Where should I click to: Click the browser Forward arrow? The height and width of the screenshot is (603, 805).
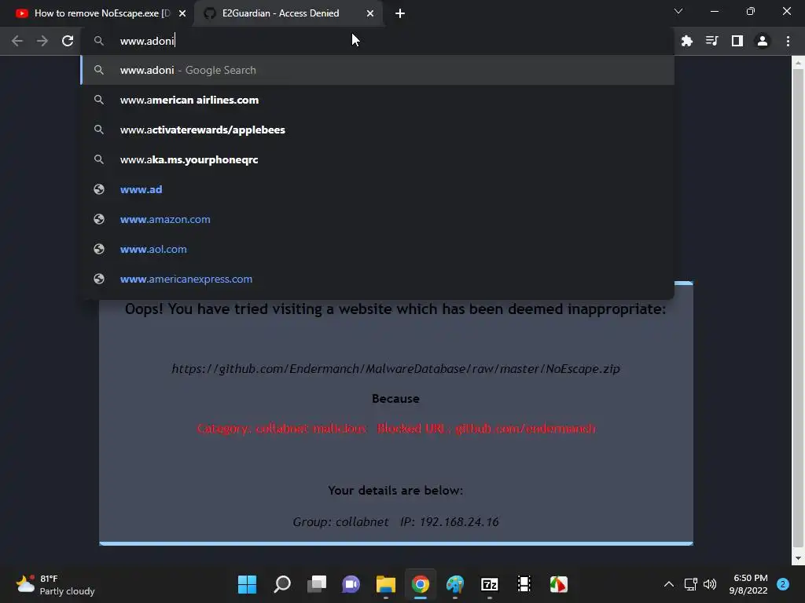coord(42,41)
